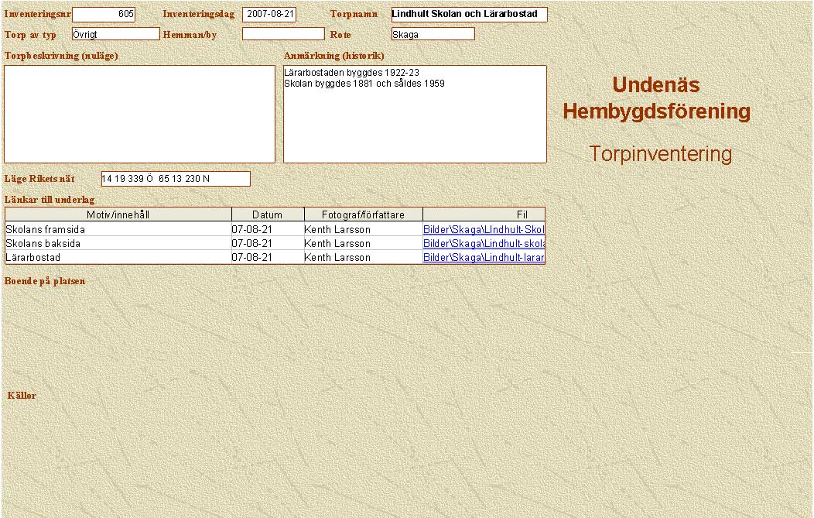Focus the Torp av typ field
This screenshot has height=518, width=814.
115,34
